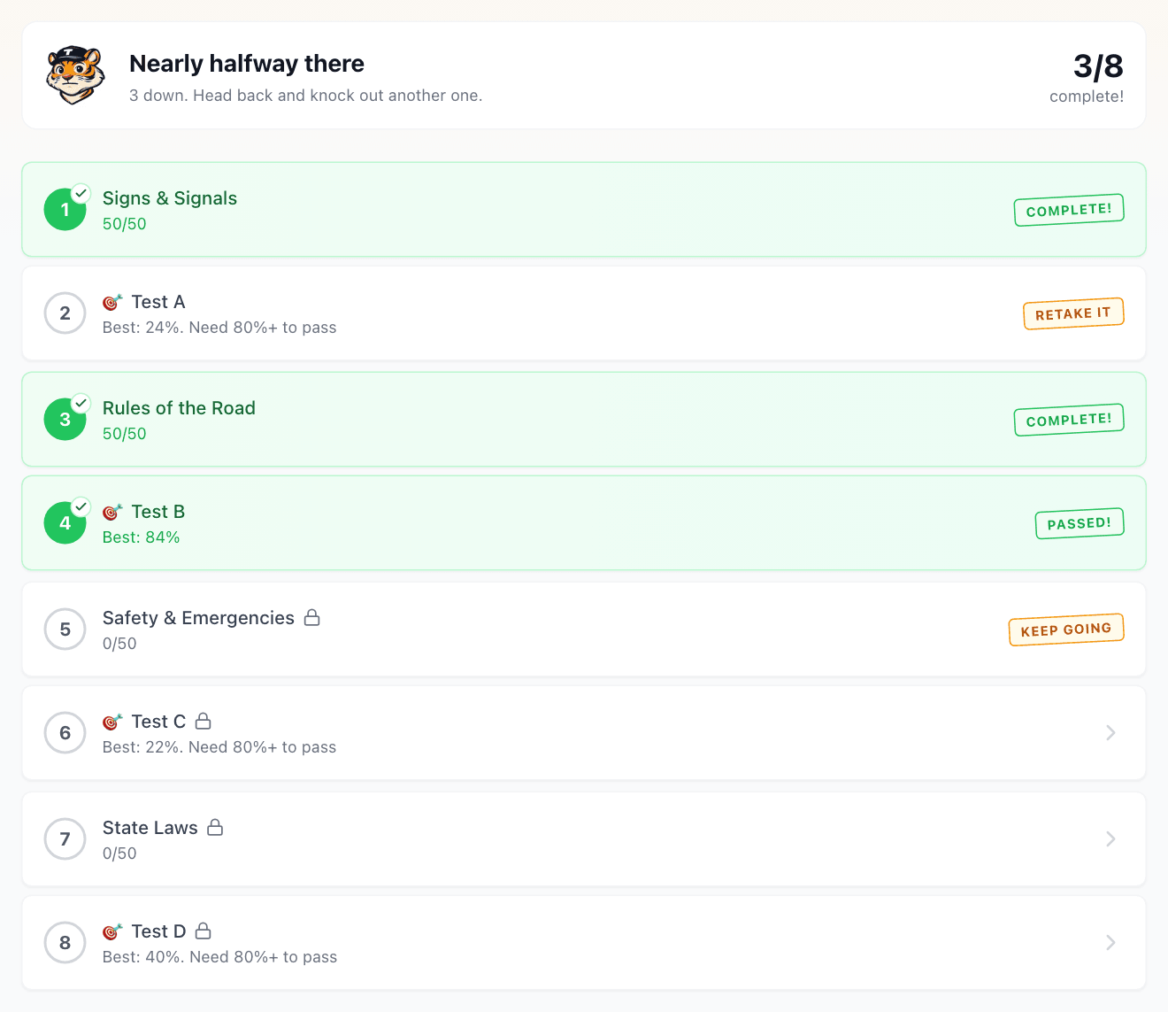Click the target icon beside Test B

(112, 513)
